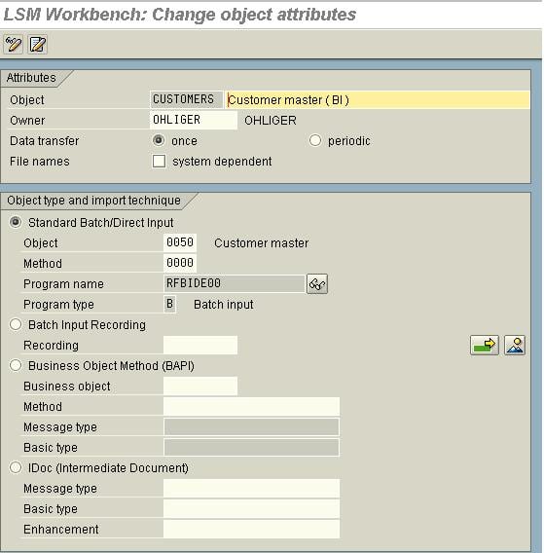The image size is (544, 553).
Task: Click the CUSTOMERS object name field
Action: pos(186,99)
